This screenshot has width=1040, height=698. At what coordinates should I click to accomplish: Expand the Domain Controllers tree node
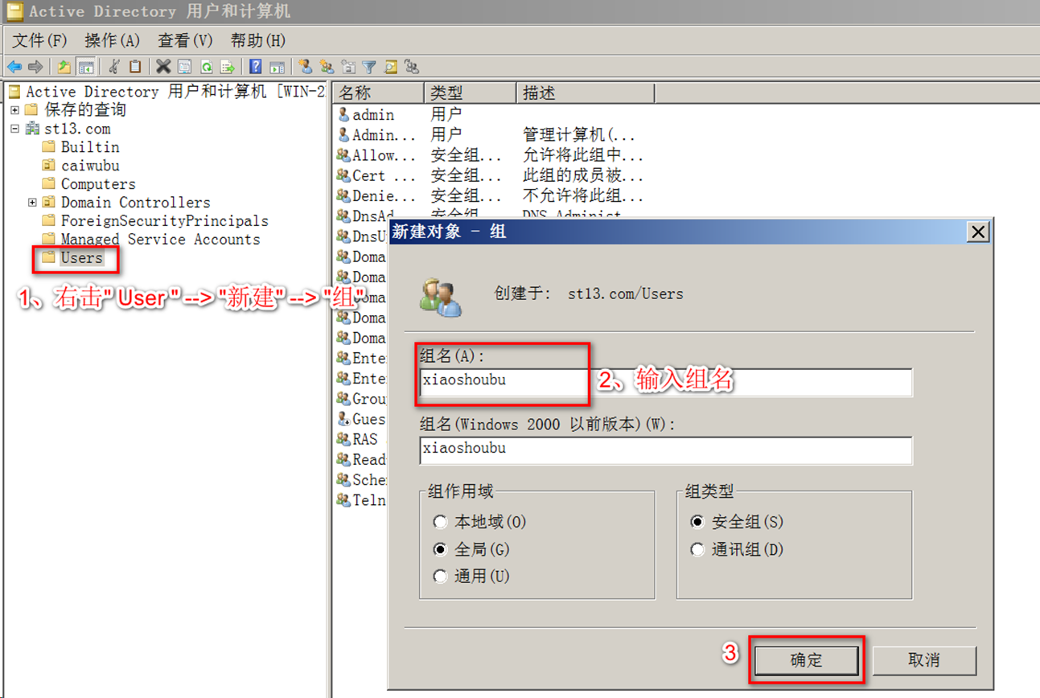31,202
